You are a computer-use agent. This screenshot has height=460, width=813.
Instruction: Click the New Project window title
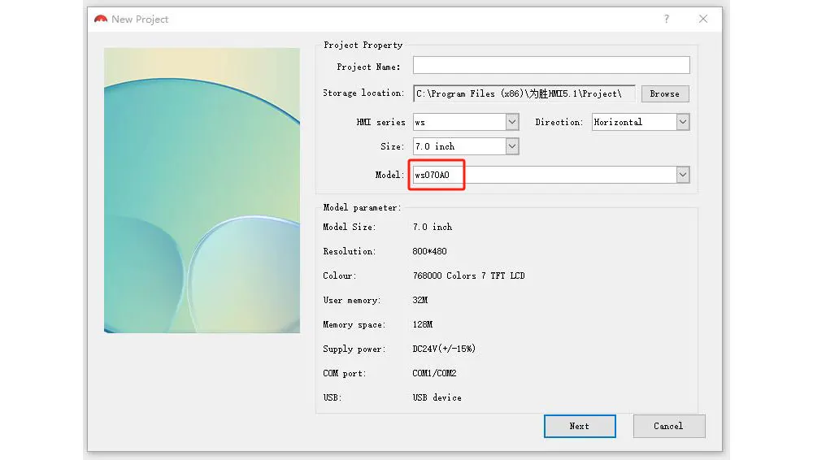pyautogui.click(x=140, y=20)
